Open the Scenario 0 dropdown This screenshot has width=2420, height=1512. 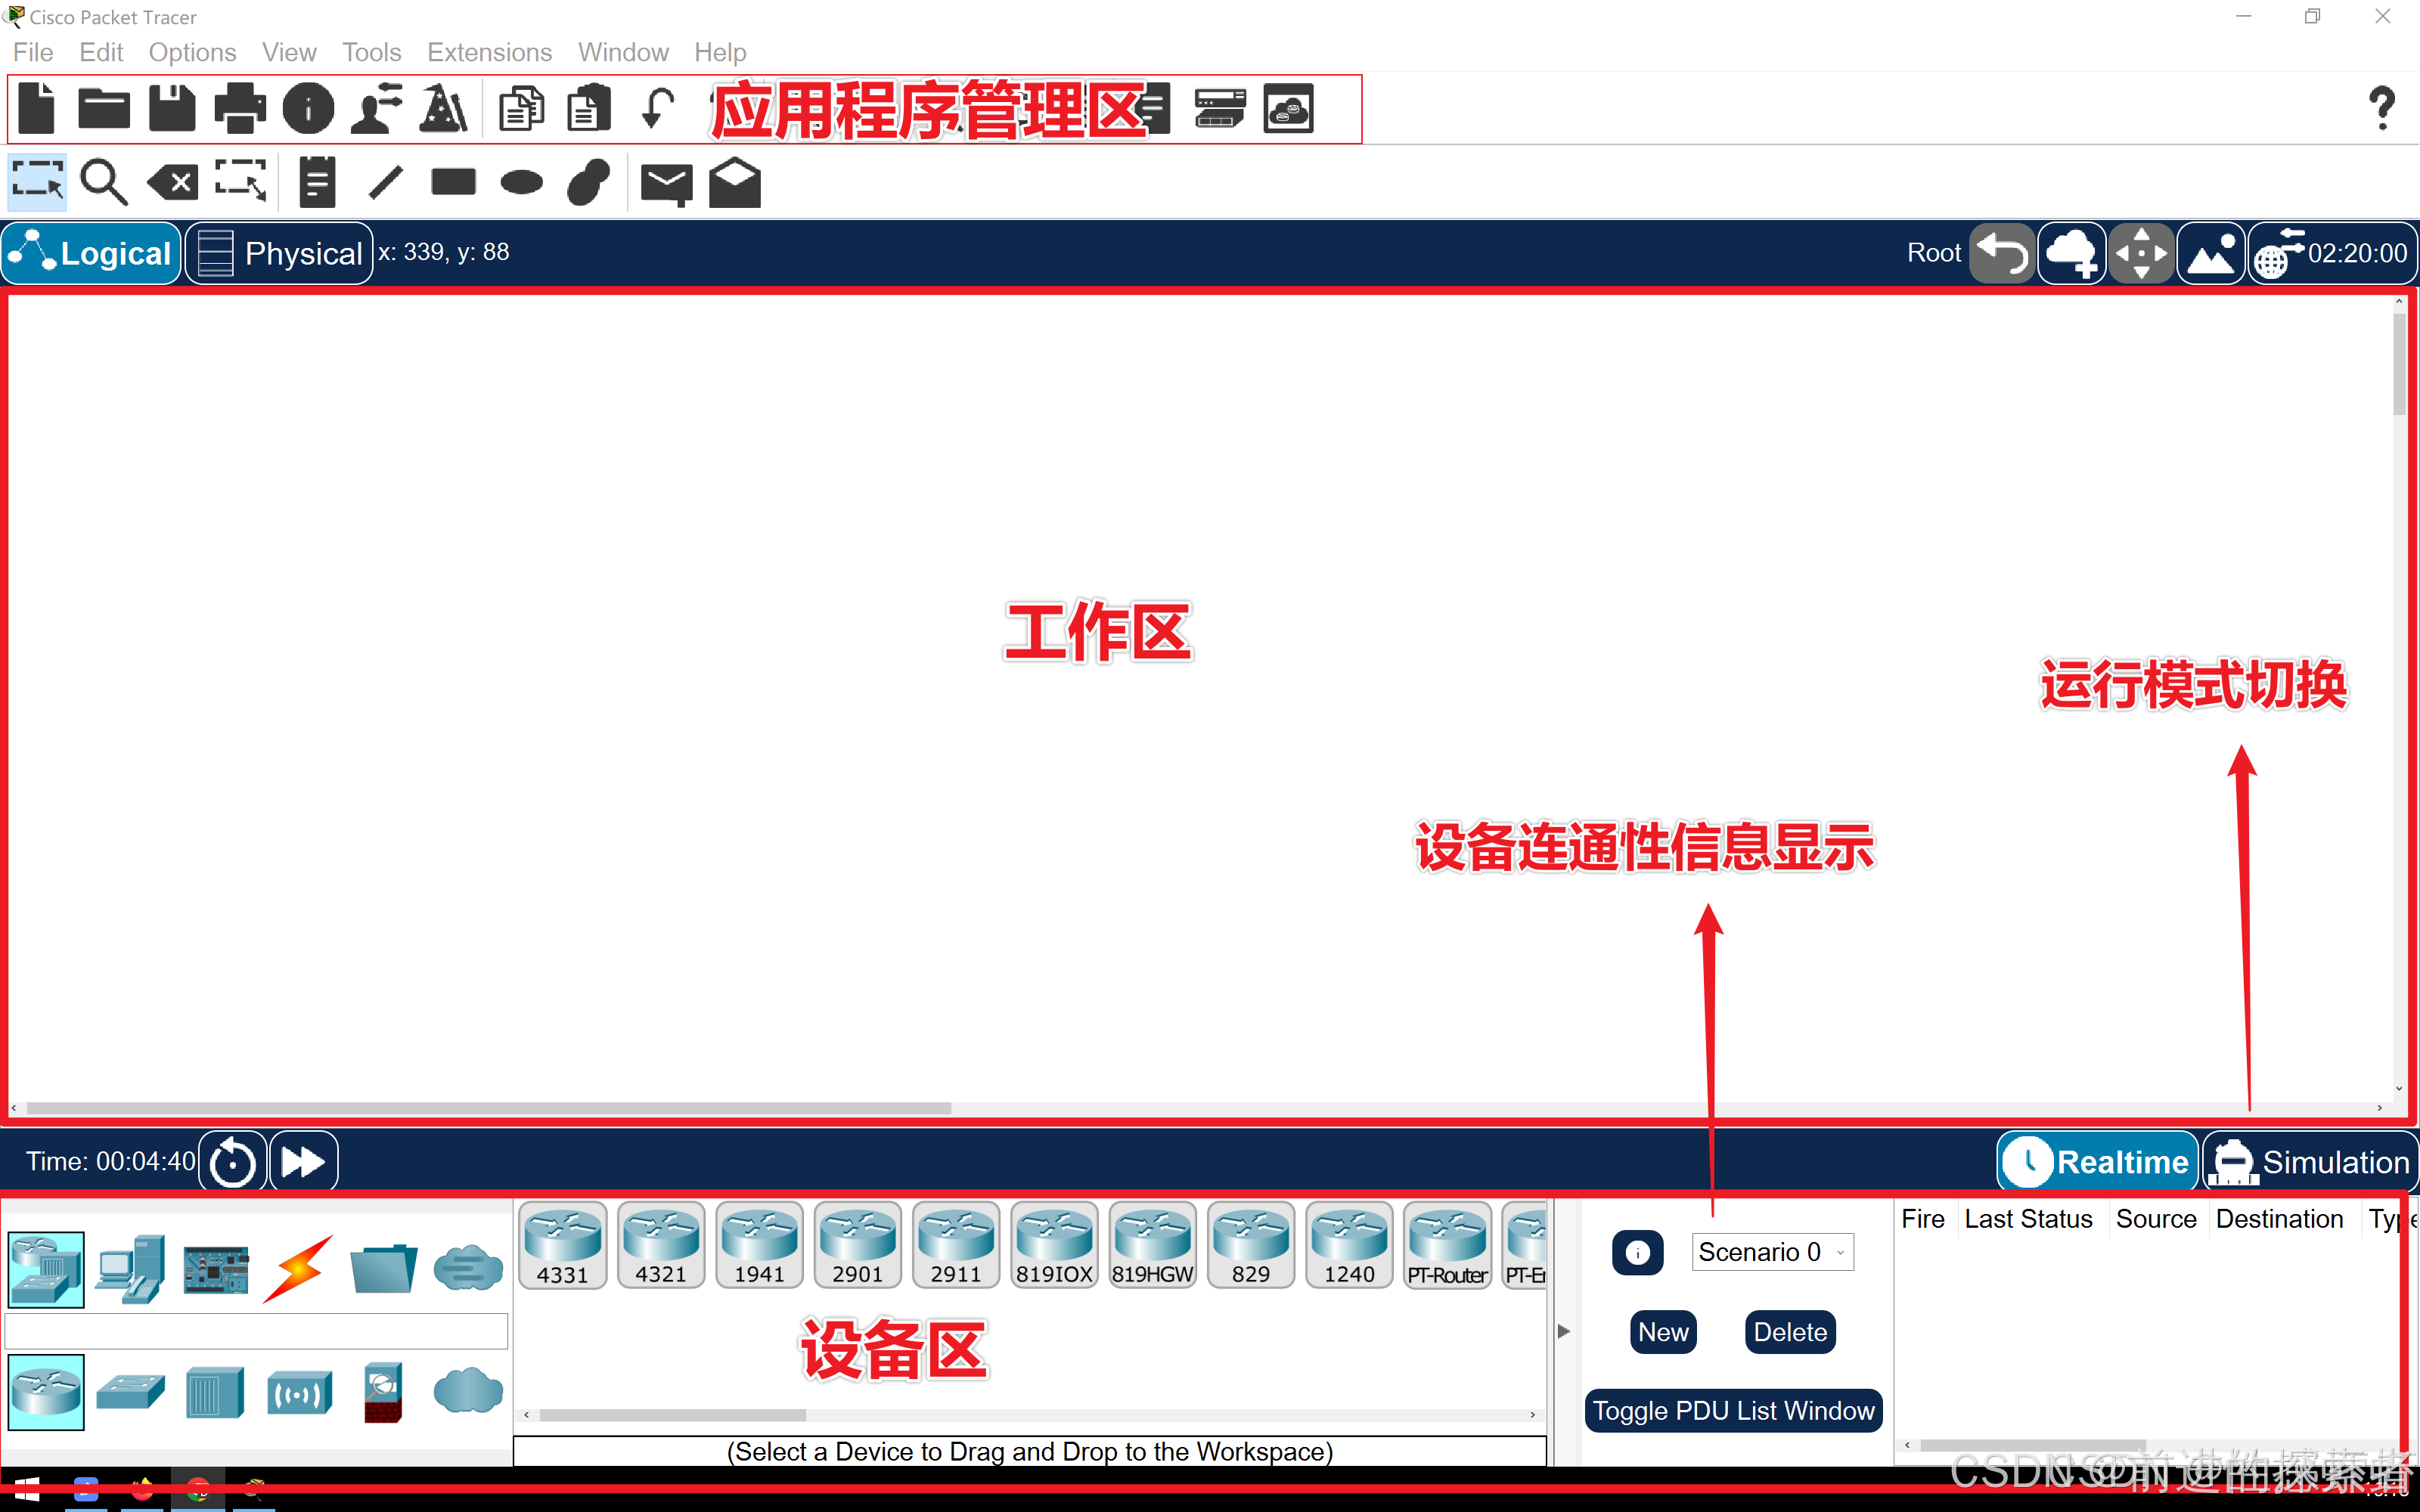tap(1772, 1252)
